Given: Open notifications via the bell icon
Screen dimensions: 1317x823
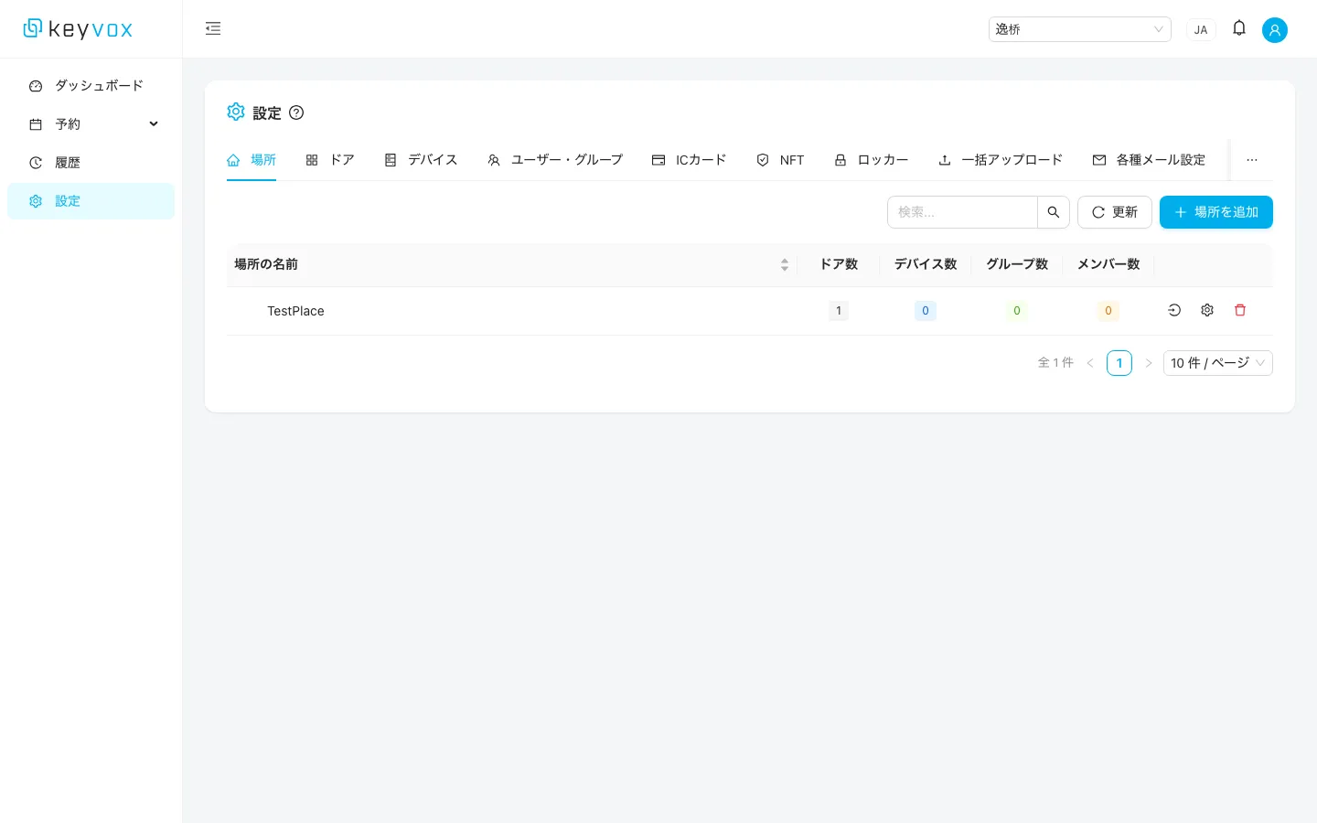Looking at the screenshot, I should pos(1239,28).
